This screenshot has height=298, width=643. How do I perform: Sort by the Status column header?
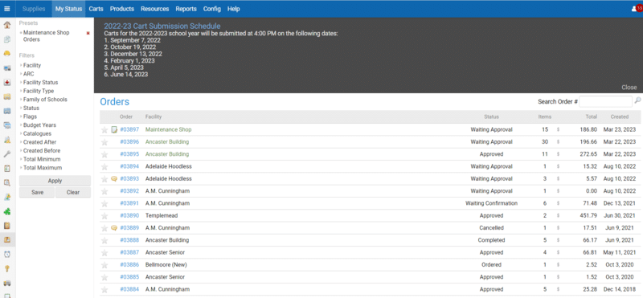click(491, 116)
